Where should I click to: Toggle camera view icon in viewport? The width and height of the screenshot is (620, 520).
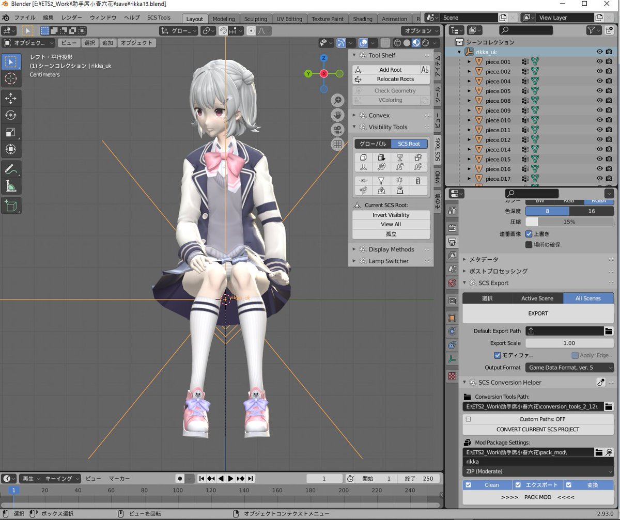337,130
